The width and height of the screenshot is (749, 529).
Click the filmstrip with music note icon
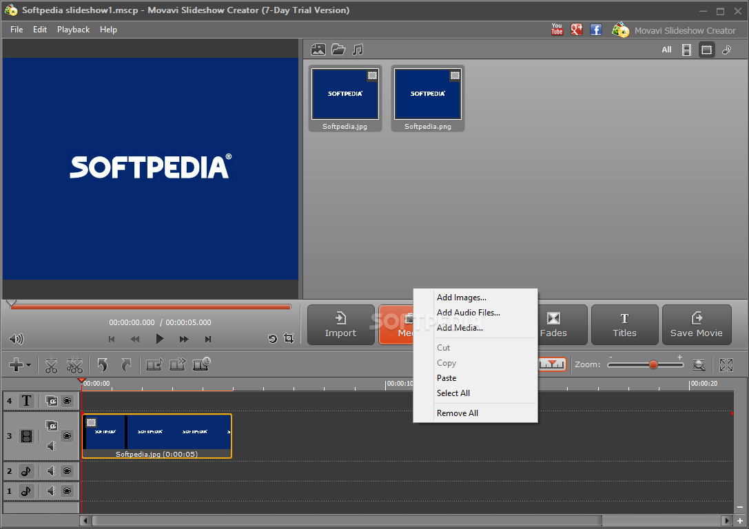coord(154,365)
